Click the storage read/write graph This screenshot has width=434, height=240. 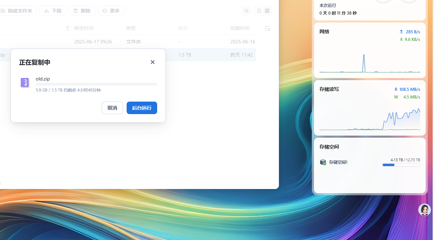[x=370, y=119]
